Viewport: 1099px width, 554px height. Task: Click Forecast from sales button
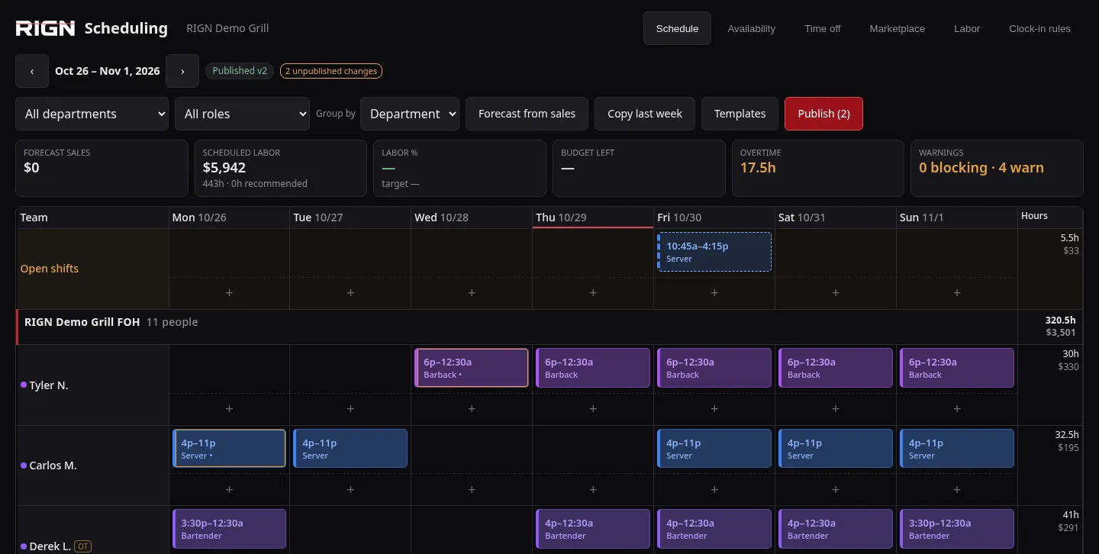pyautogui.click(x=527, y=114)
